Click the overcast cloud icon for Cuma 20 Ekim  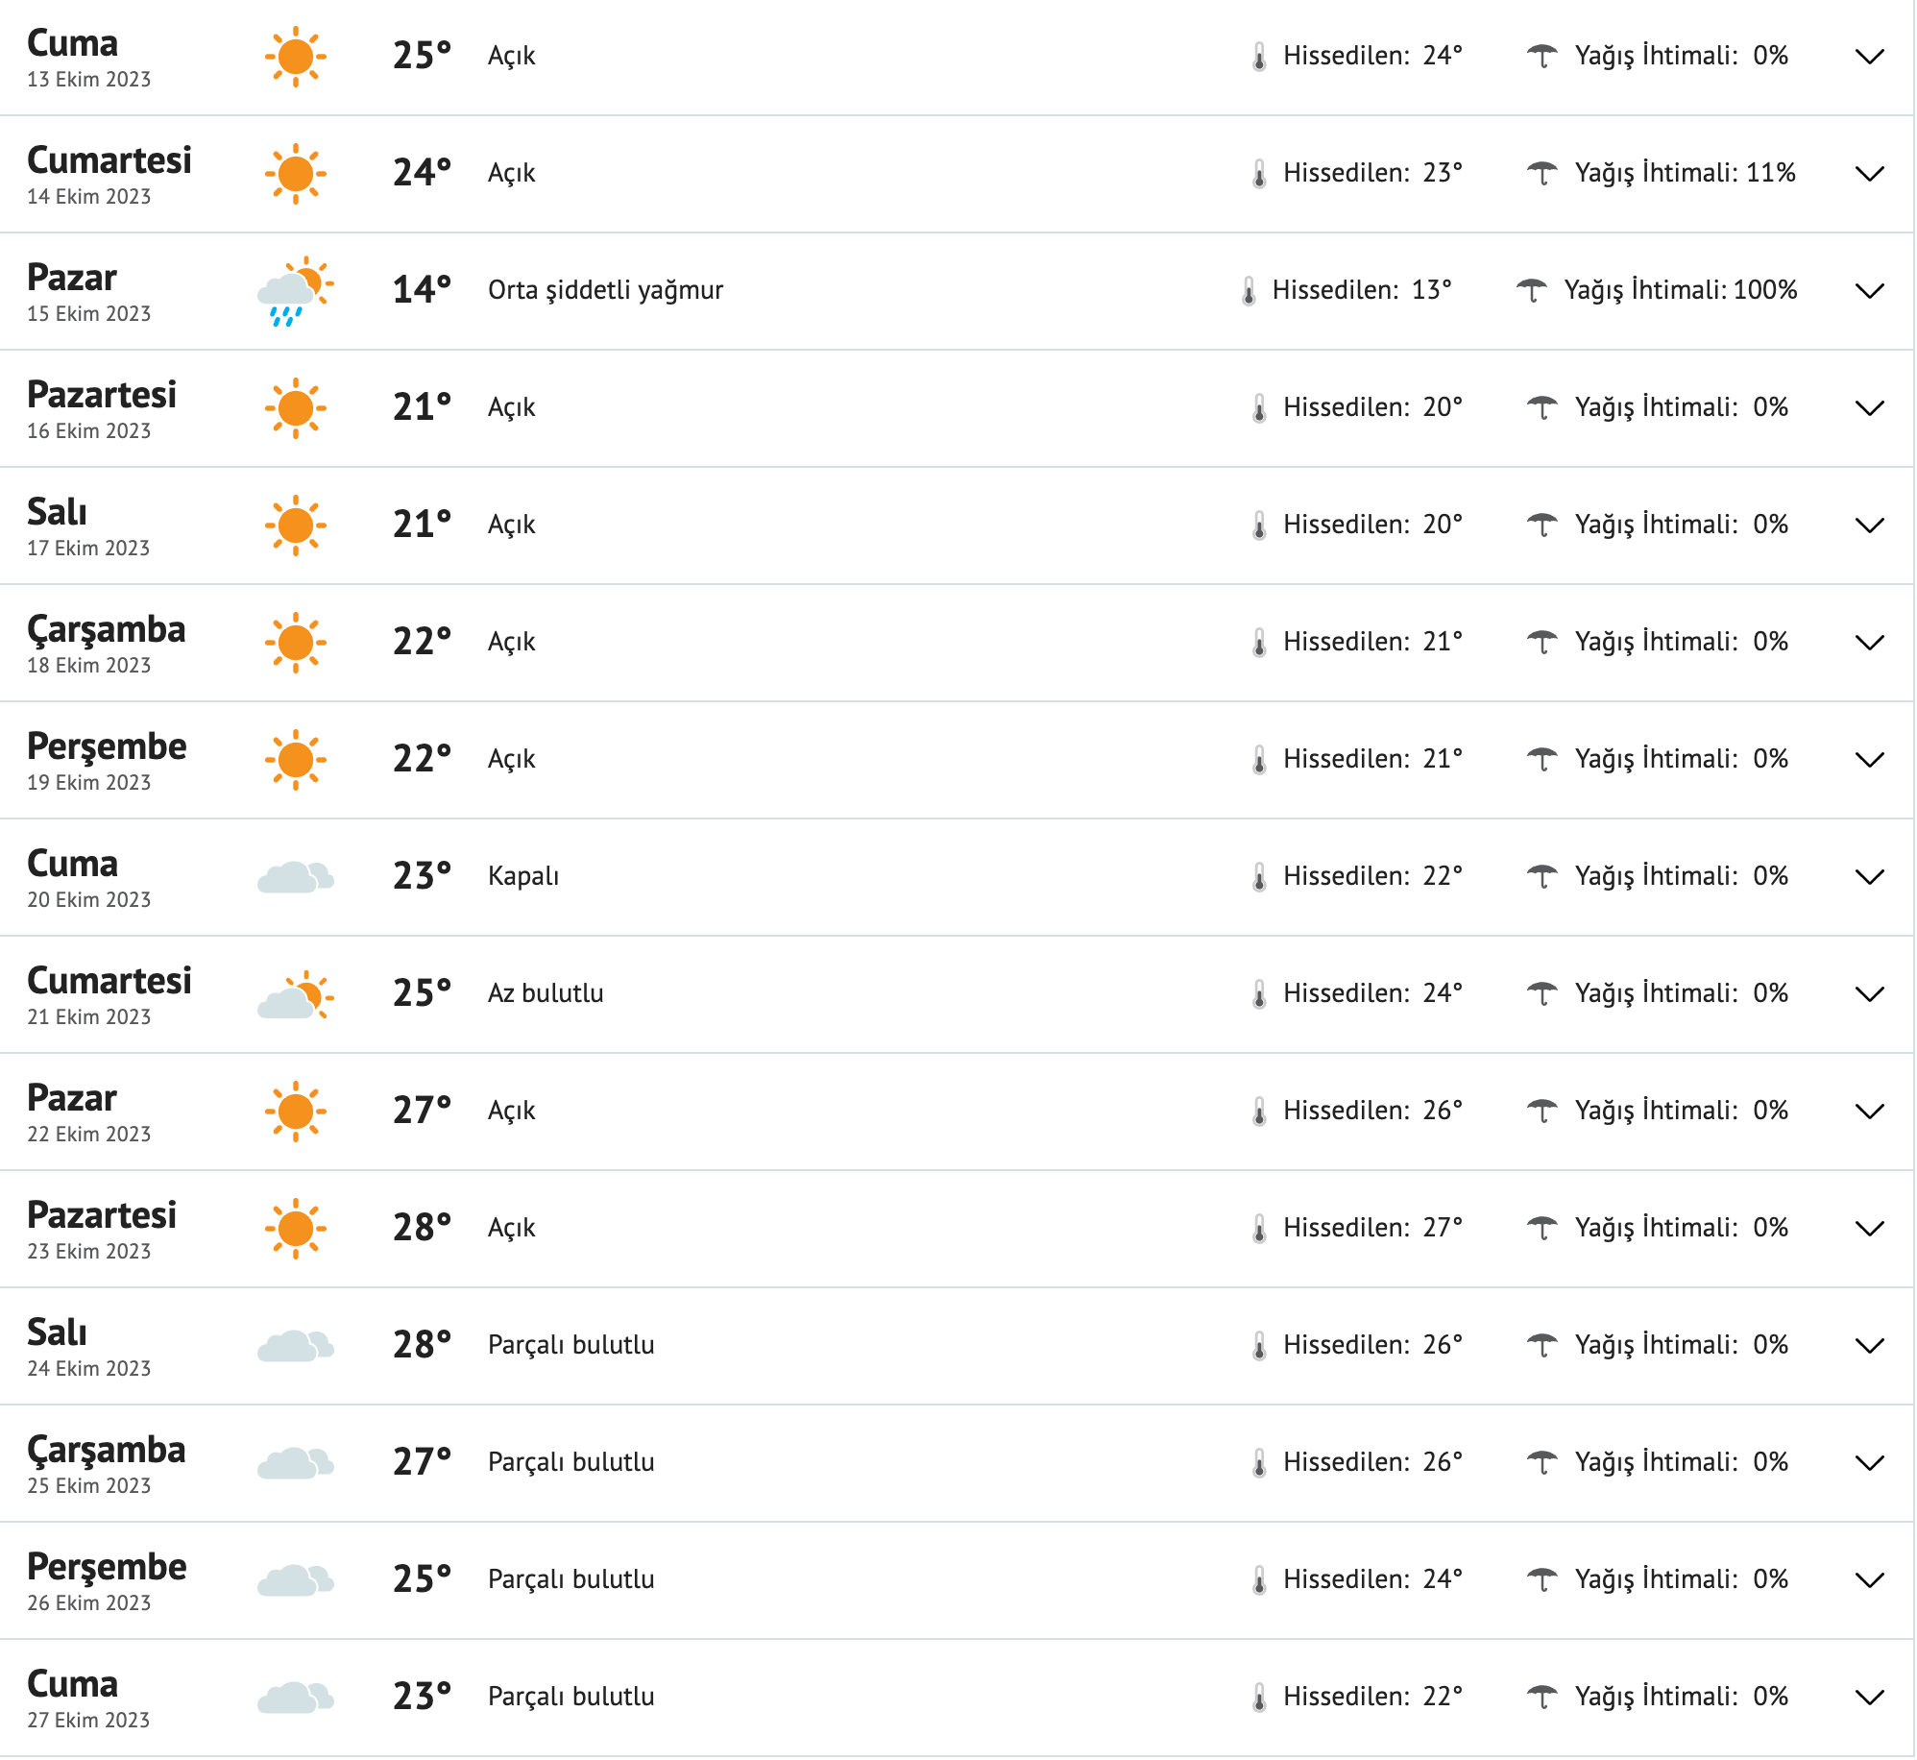pos(295,875)
